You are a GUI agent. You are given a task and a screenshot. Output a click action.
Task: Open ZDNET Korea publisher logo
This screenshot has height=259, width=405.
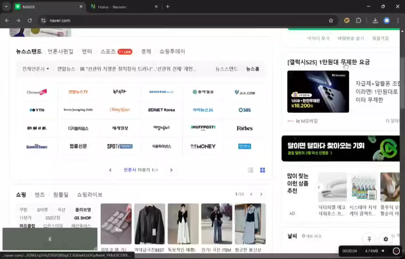(161, 110)
